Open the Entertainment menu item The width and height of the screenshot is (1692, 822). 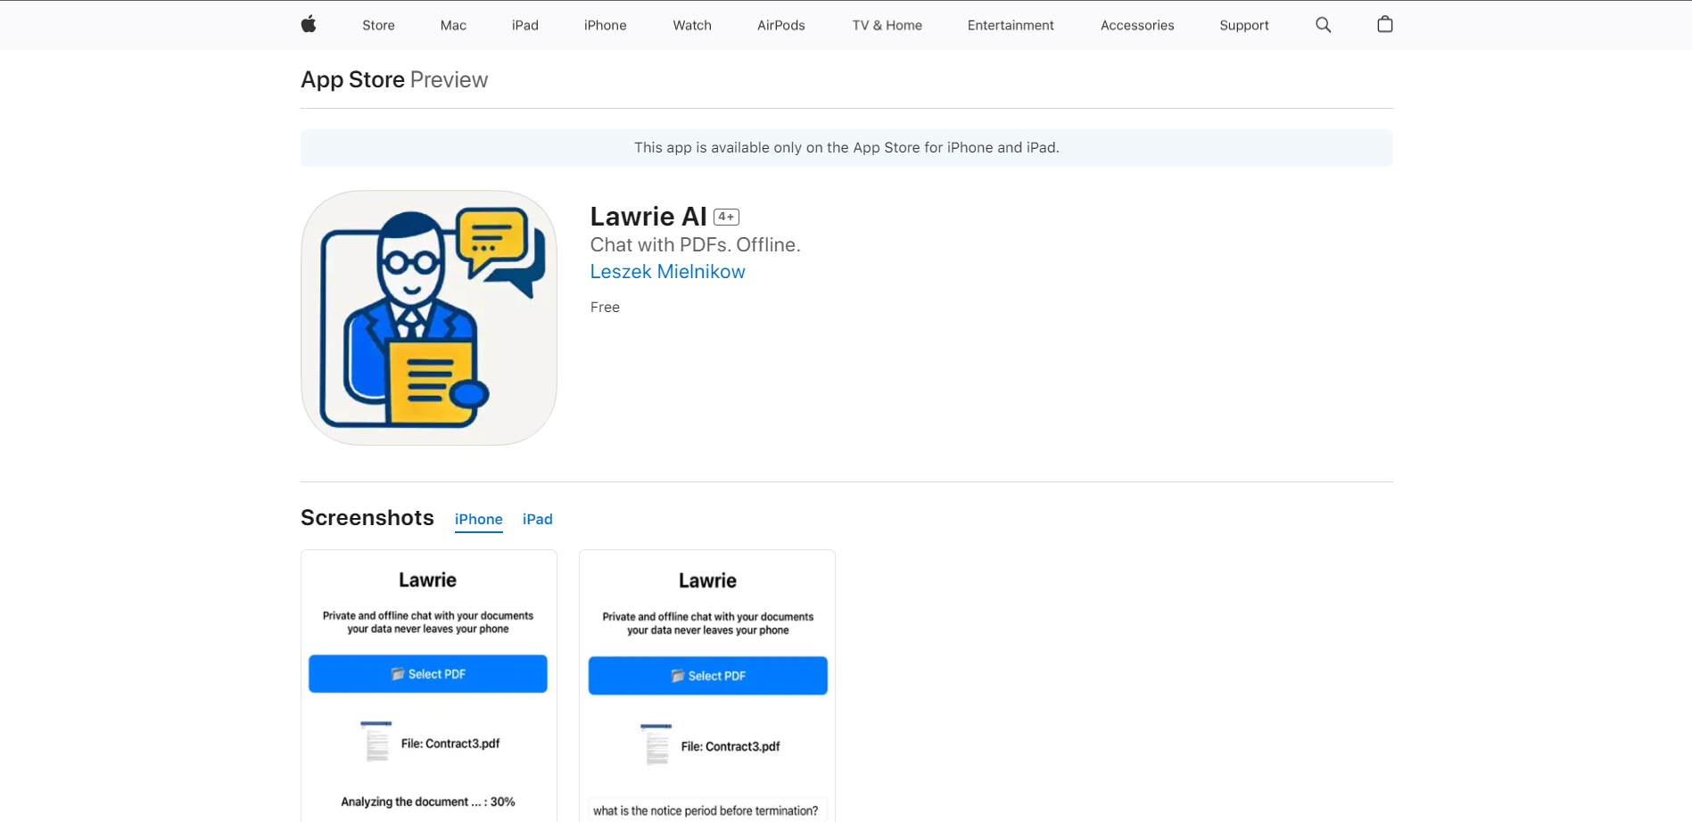tap(1011, 25)
